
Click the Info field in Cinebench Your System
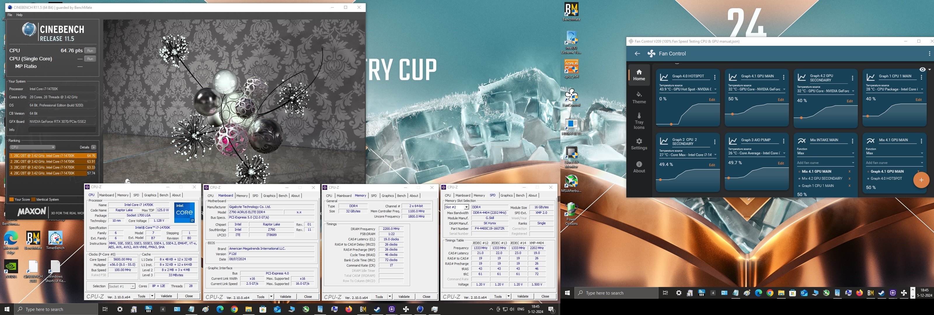62,130
